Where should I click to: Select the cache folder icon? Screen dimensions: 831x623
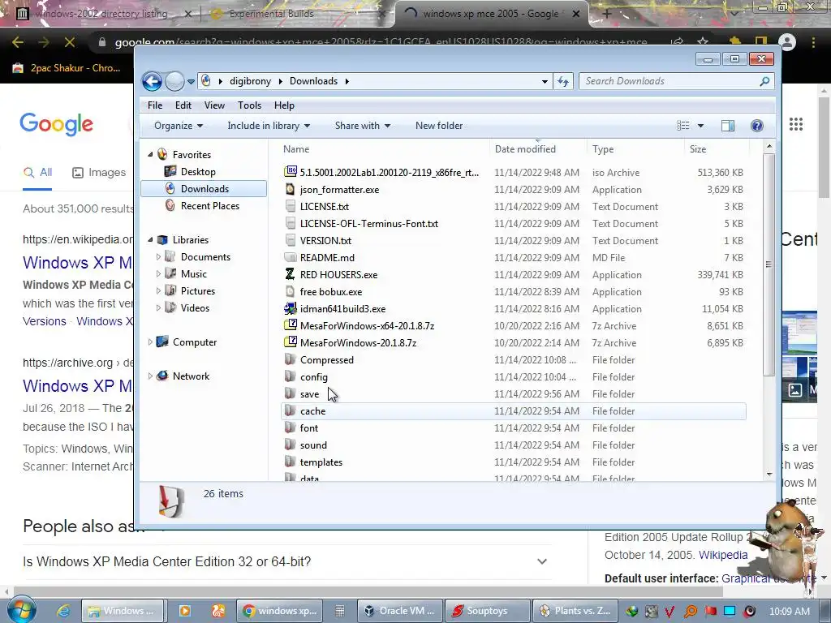pyautogui.click(x=290, y=410)
